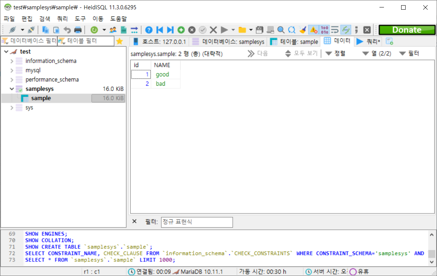Screen dimensions: 437x276
Task: Run query with gray play icon
Action: point(224,30)
